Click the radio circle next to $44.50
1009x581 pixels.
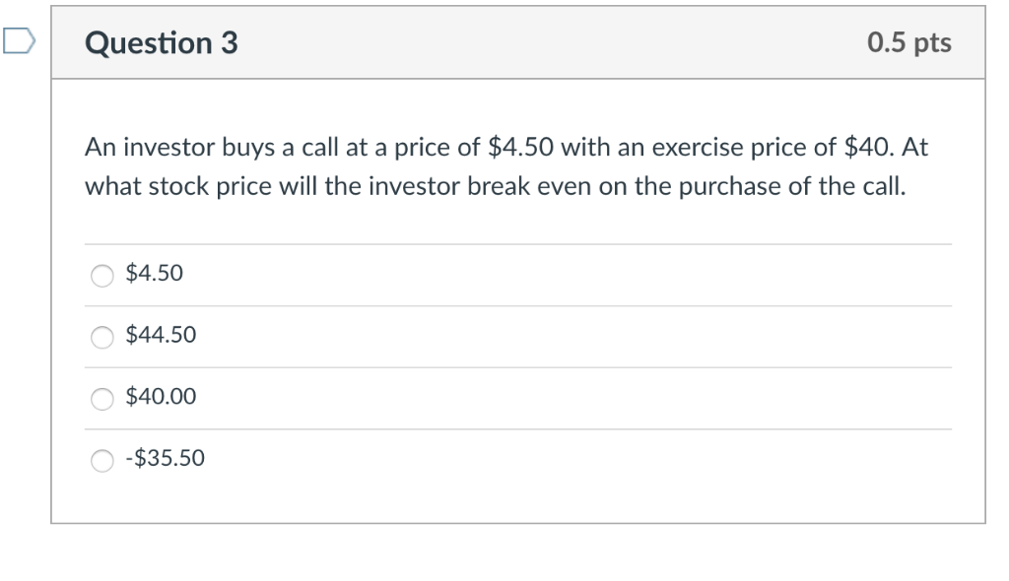101,336
